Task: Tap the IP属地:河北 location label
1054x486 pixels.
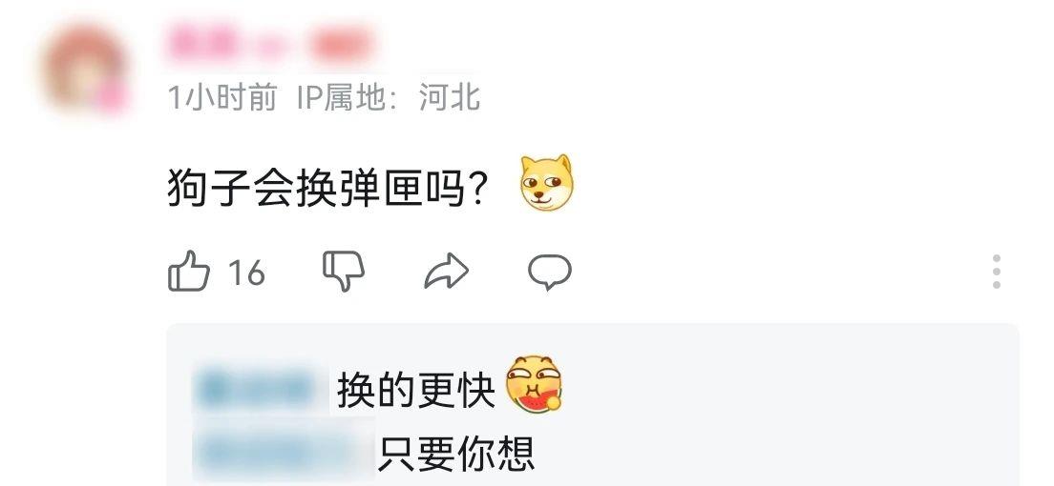Action: 390,97
